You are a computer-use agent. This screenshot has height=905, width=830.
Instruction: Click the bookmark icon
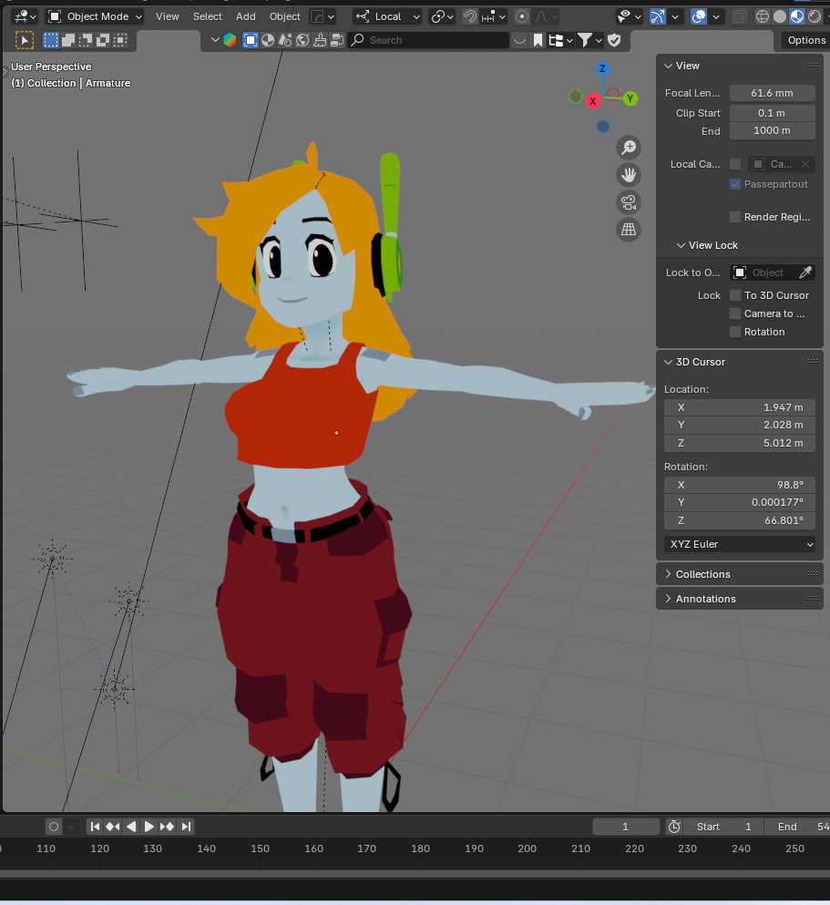click(x=538, y=40)
